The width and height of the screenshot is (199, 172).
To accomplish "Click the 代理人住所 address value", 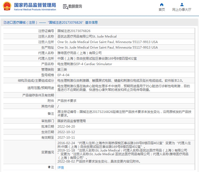I will click(97, 59).
